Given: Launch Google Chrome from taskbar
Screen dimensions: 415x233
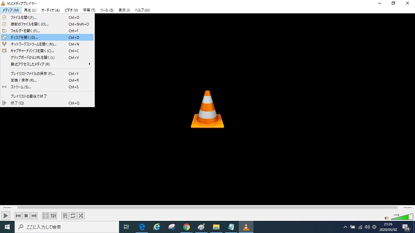Looking at the screenshot, I should [186, 227].
